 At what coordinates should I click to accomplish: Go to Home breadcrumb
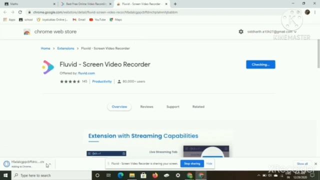click(x=45, y=48)
